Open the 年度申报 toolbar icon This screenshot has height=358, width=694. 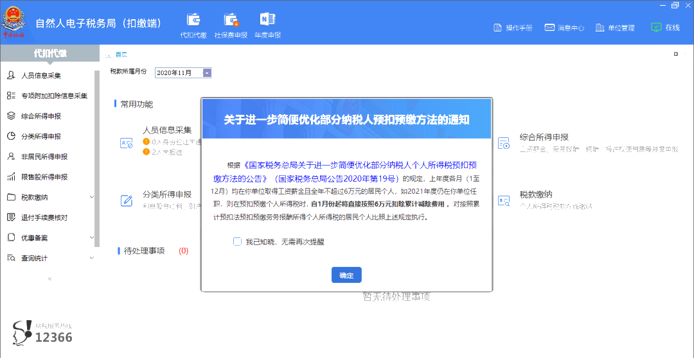268,25
